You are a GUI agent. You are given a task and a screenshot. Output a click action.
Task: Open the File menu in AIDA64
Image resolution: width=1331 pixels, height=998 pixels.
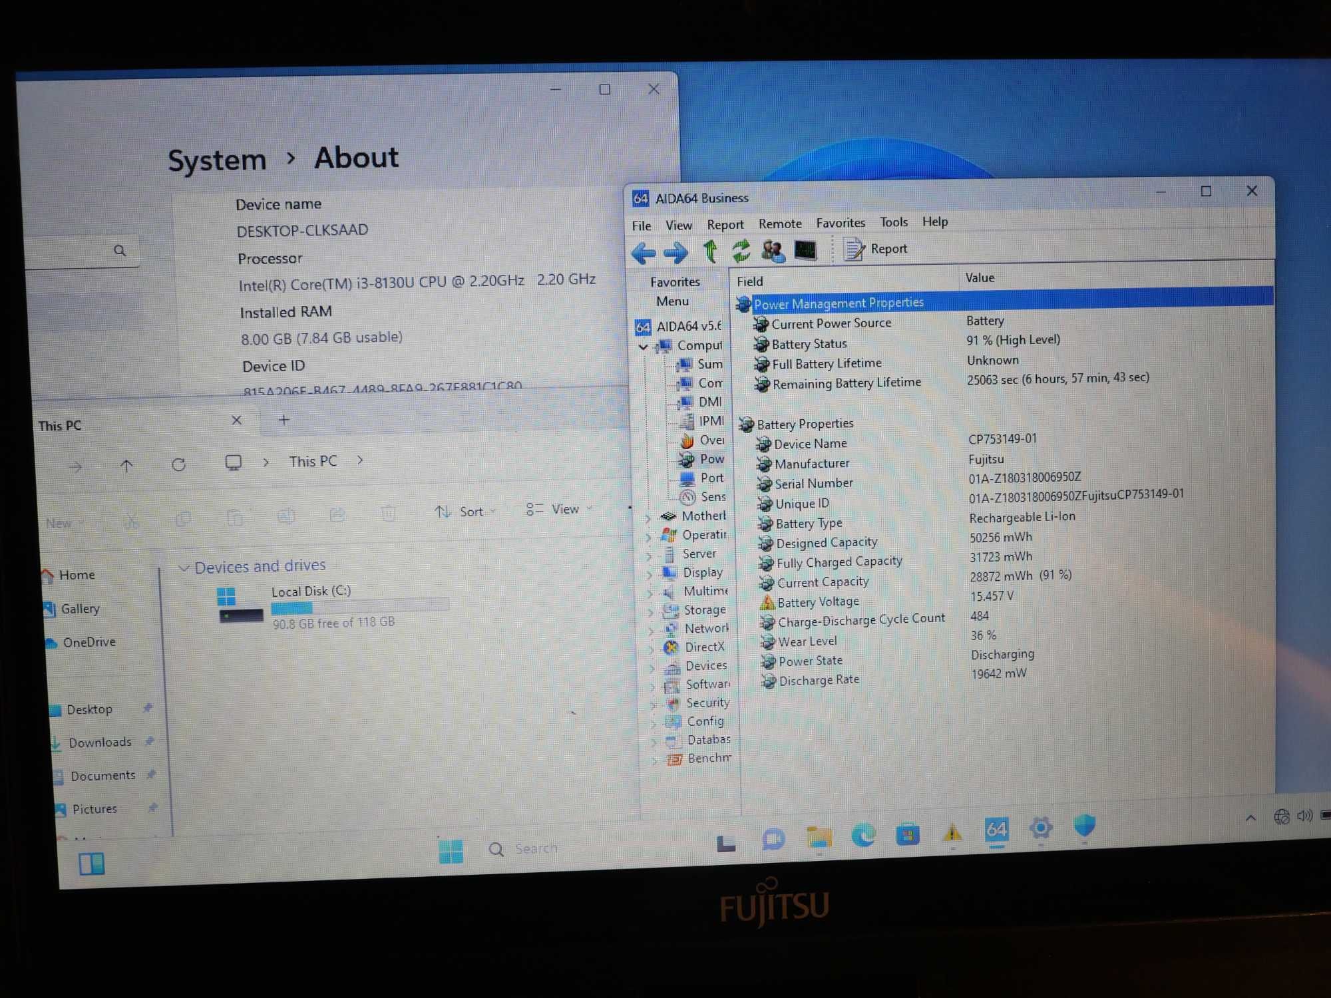(642, 226)
